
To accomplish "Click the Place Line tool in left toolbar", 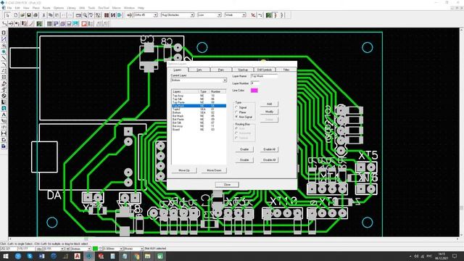I will coord(4,58).
